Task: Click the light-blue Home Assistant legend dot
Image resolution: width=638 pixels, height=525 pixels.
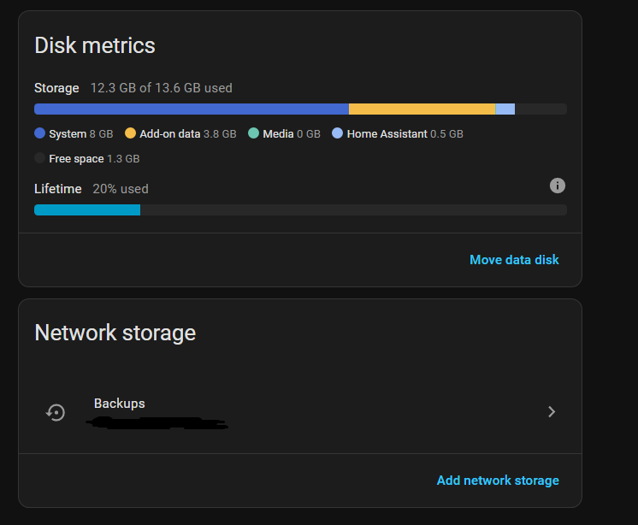Action: pyautogui.click(x=338, y=133)
